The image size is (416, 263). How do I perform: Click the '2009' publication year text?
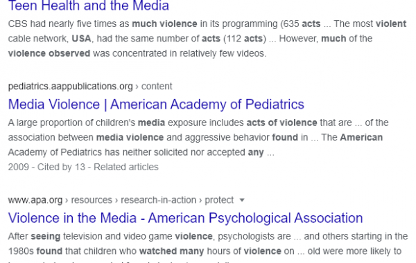pyautogui.click(x=18, y=167)
